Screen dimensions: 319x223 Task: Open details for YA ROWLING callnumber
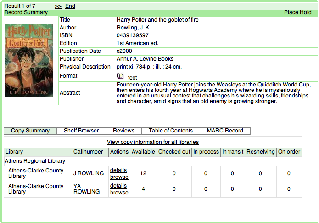(118, 186)
